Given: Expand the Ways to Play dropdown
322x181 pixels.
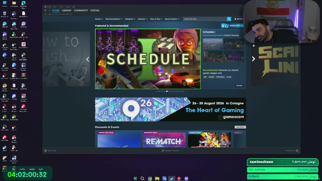Looking at the screenshot, I should [156, 19].
